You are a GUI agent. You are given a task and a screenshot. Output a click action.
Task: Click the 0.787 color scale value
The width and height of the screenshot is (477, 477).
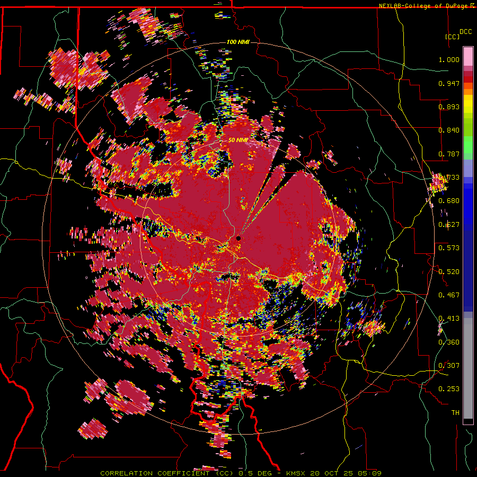pyautogui.click(x=449, y=154)
